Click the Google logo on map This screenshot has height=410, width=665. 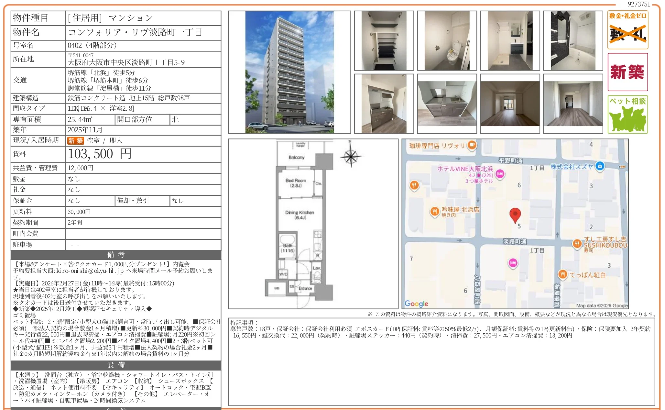click(x=416, y=304)
